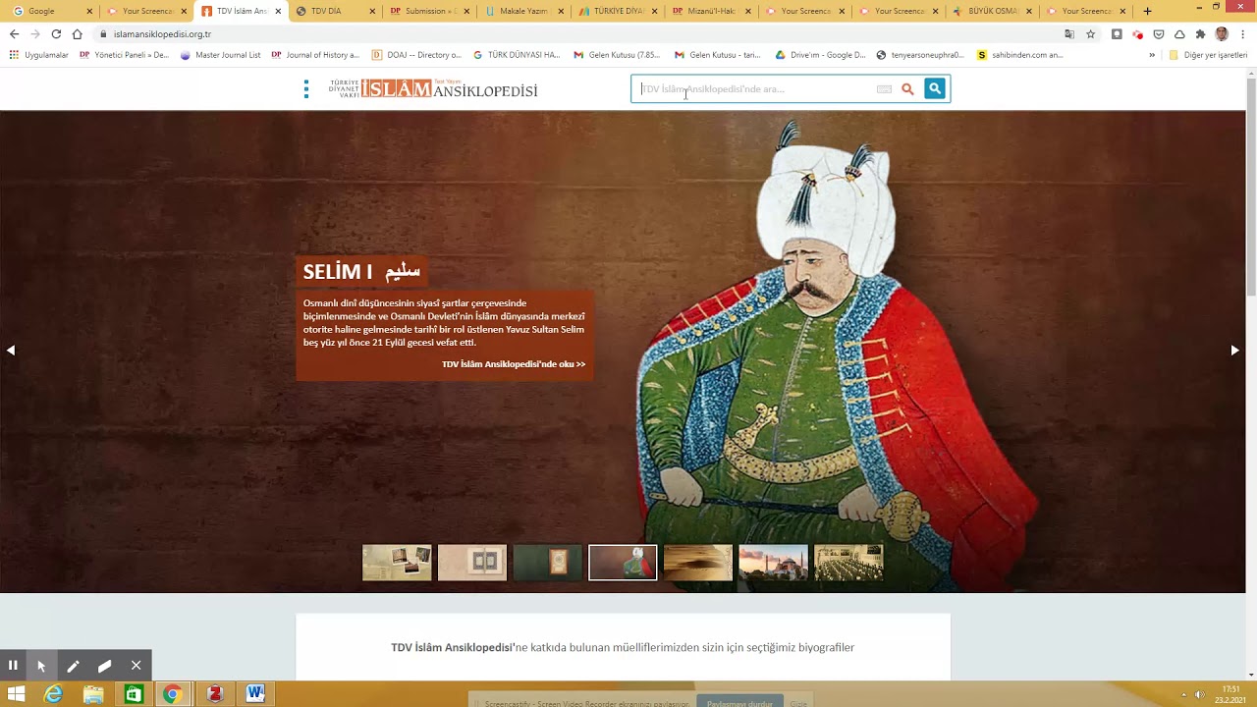This screenshot has width=1257, height=707.
Task: Expand the bookmarks overflow chevron
Action: pos(1152,55)
